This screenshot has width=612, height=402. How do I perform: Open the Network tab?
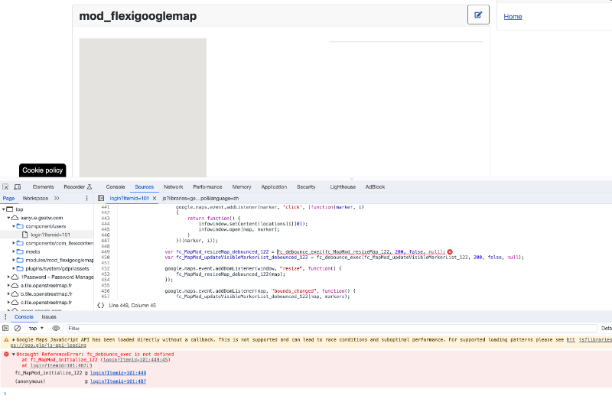coord(174,186)
